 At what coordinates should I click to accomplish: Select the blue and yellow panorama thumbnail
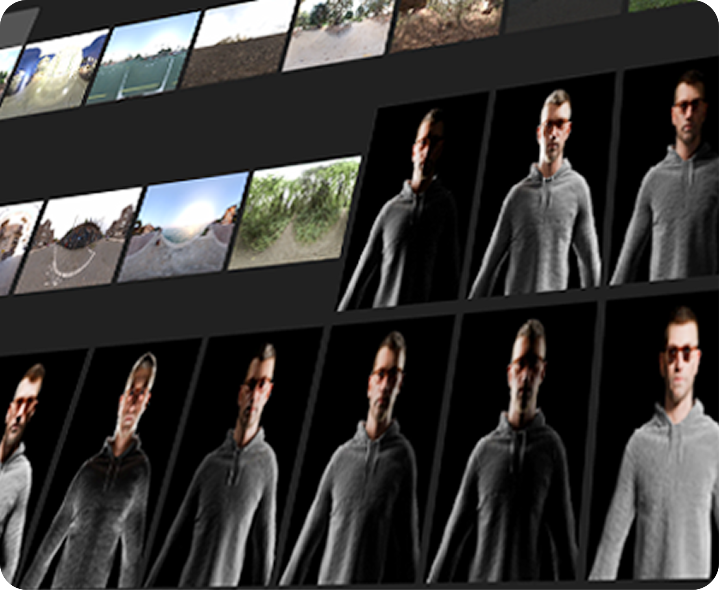click(57, 75)
